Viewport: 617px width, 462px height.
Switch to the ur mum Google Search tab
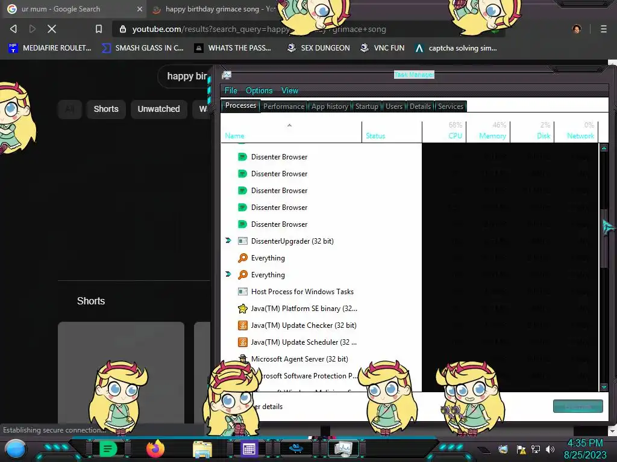click(73, 9)
